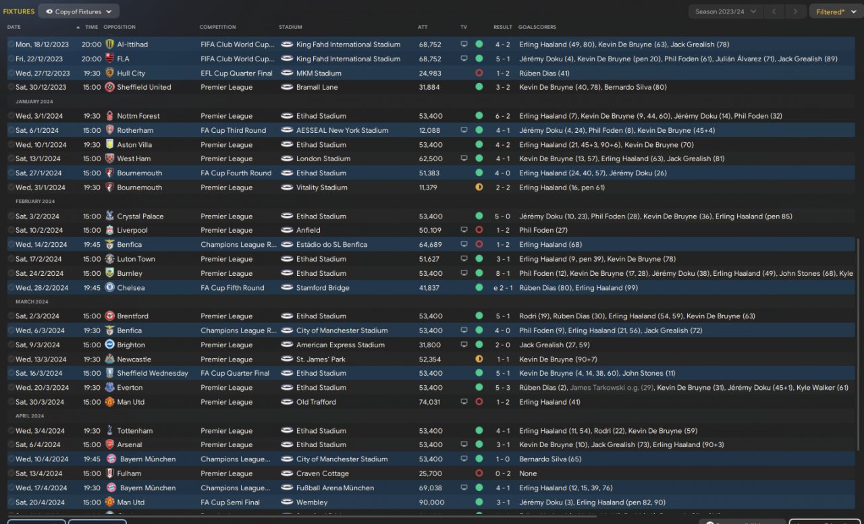Click the TV icon on the Arsenal row
Viewport: 864px width, 524px height.
464,444
